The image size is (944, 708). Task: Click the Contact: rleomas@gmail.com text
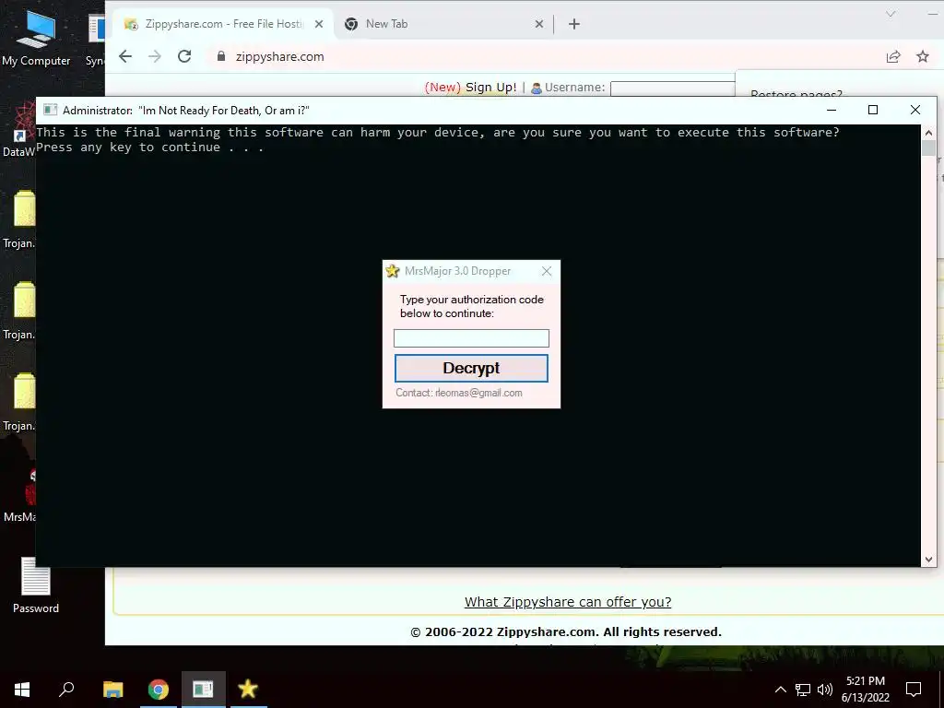point(459,393)
